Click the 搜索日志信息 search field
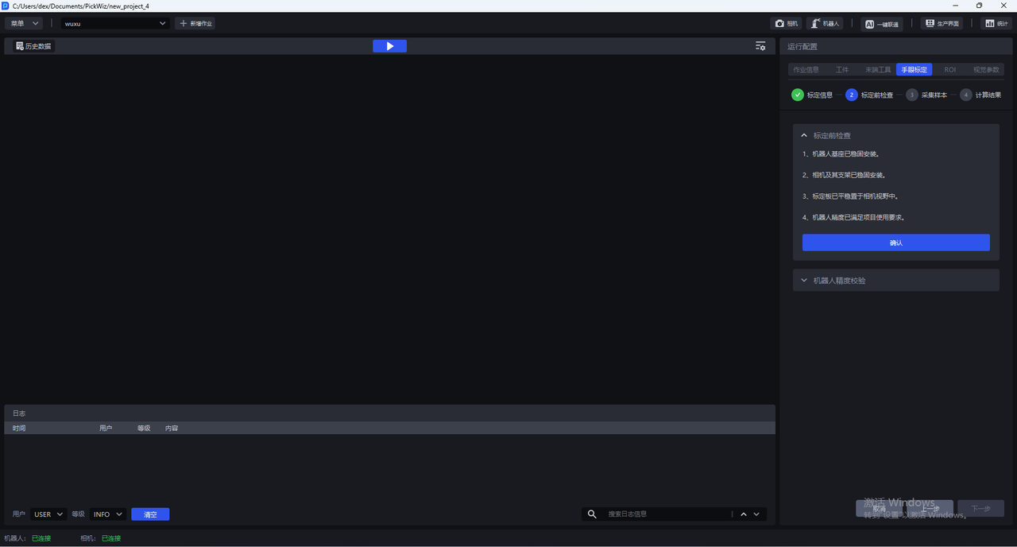Screen dimensions: 1017x547 pyautogui.click(x=667, y=514)
